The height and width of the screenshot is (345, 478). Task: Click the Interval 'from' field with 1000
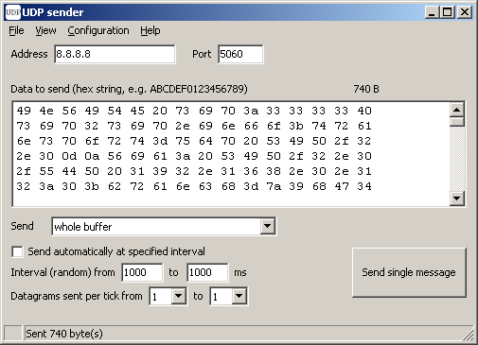click(x=142, y=272)
